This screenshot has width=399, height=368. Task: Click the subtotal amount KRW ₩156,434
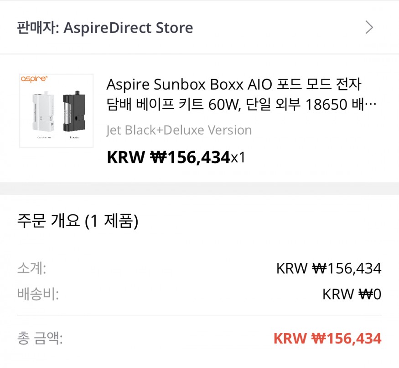point(328,268)
